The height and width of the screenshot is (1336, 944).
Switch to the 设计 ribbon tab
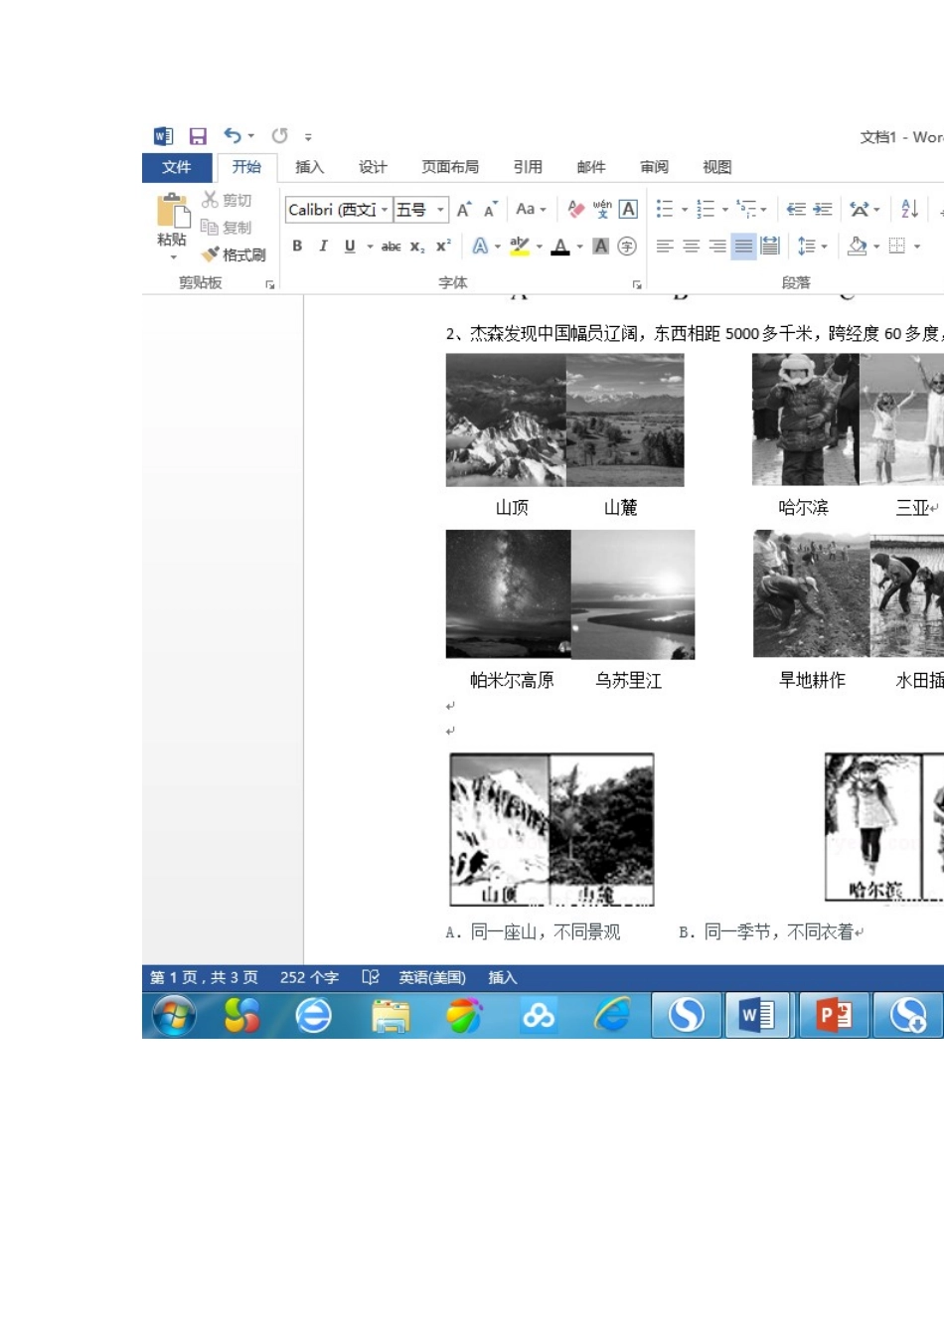click(373, 167)
